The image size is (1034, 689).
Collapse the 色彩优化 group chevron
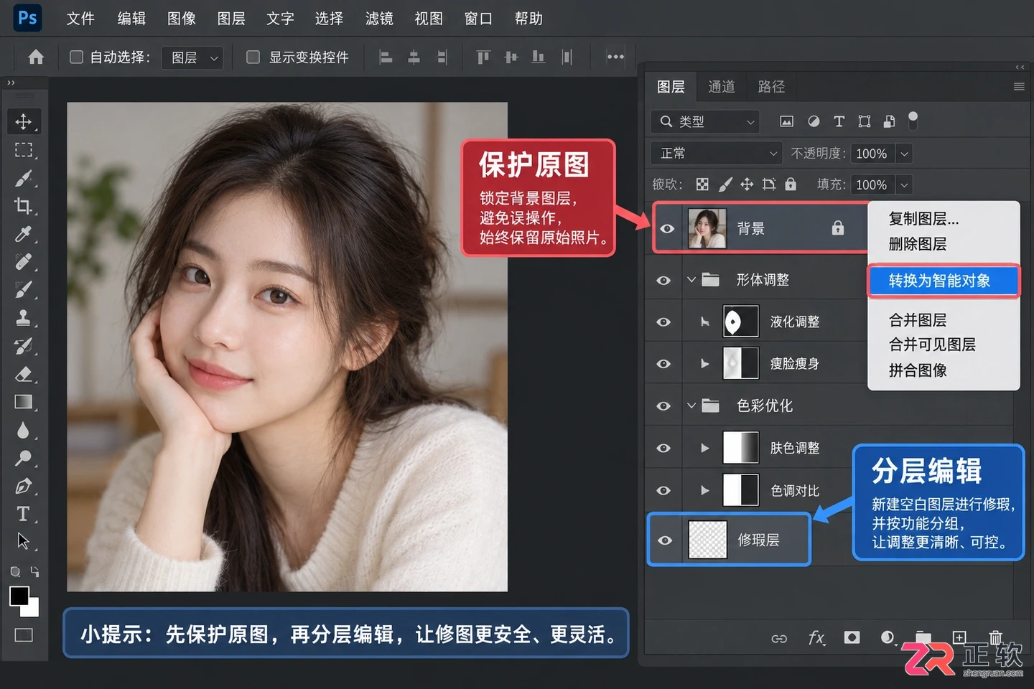pos(691,406)
